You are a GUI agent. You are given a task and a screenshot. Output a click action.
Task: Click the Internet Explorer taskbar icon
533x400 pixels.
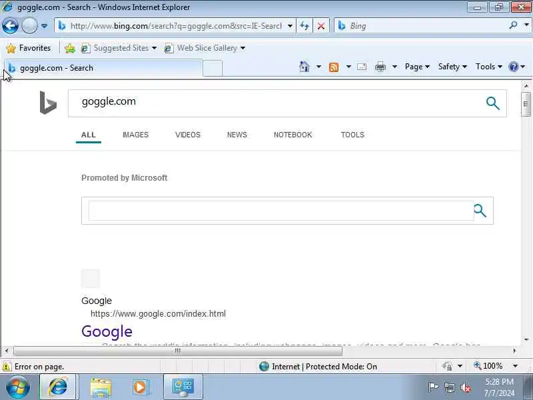(58, 387)
